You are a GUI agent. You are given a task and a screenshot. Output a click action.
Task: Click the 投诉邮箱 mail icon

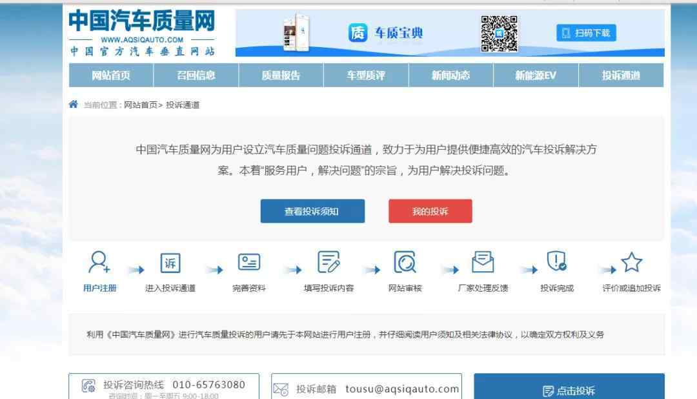[281, 390]
